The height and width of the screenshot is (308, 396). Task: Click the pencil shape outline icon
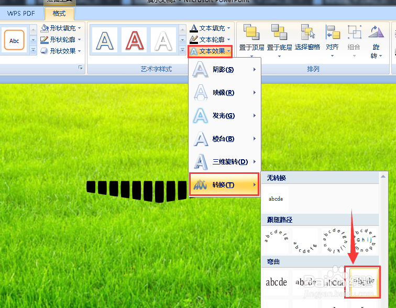pyautogui.click(x=45, y=39)
